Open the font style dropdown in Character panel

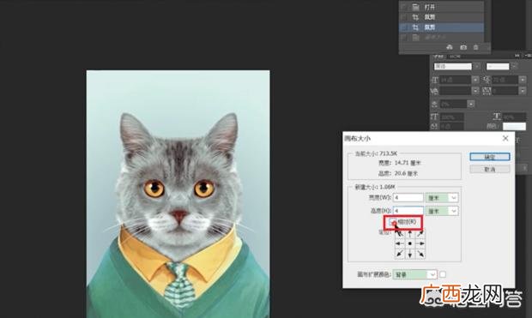[x=514, y=67]
